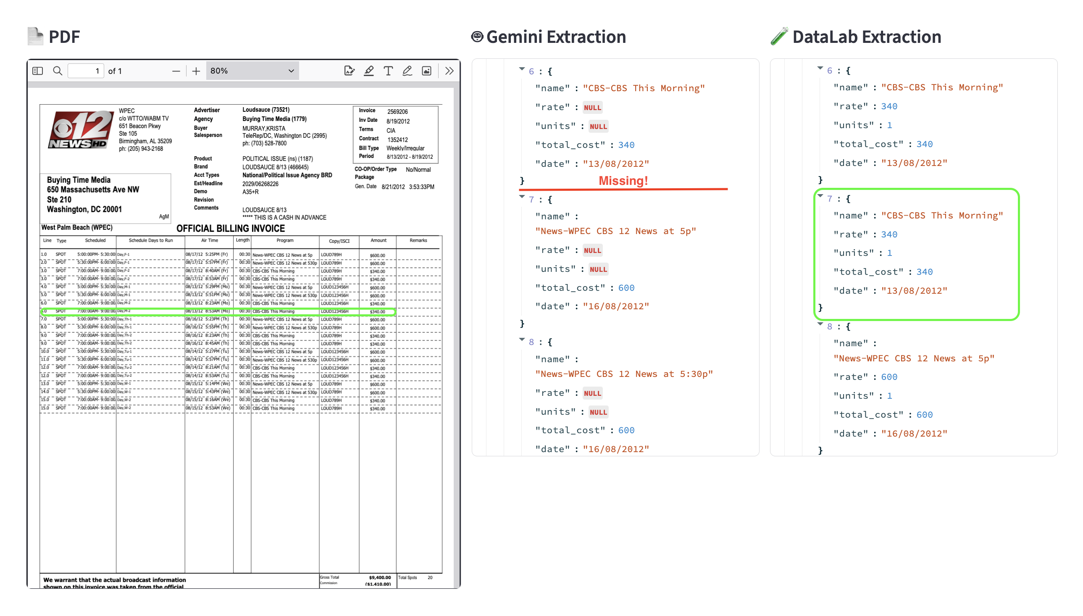The height and width of the screenshot is (616, 1083).
Task: Click "News-WPEC CBS 12 News at 5:30p" in Gemini
Action: [x=624, y=374]
